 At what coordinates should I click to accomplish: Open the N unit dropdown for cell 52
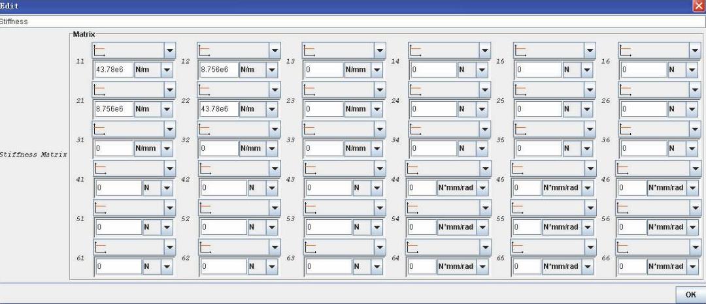click(x=271, y=227)
